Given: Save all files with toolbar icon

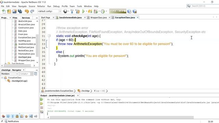Looking at the screenshot, I should [x=20, y=11].
